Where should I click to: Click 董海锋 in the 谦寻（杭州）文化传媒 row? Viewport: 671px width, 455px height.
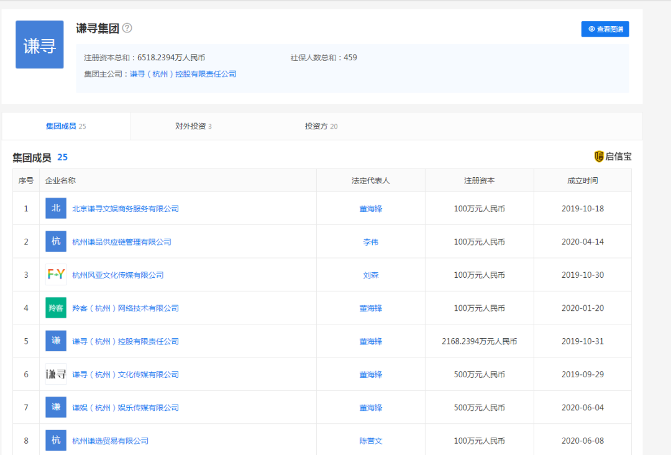coord(370,375)
